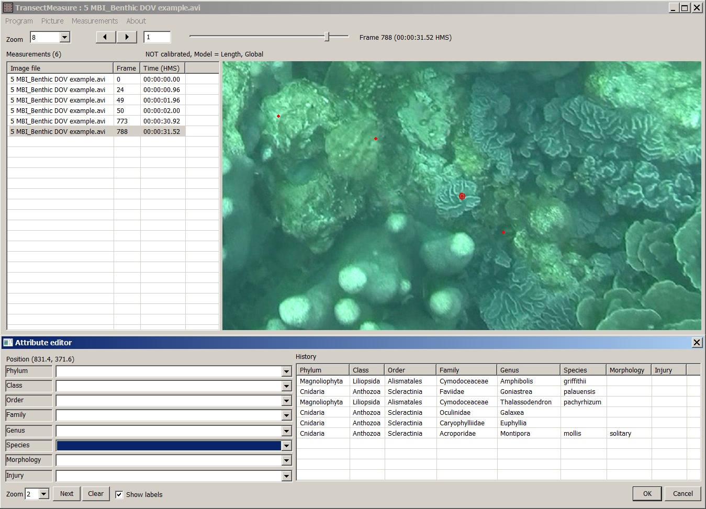Toggle the Show labels checkbox
Screen dimensions: 706x509
[x=119, y=494]
